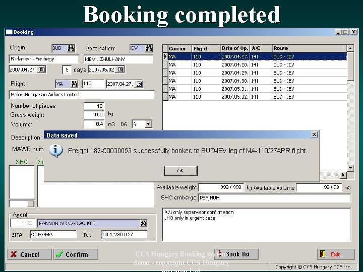Click the SHC embargo field PEF,HUM
The image size is (363, 272).
[274, 198]
